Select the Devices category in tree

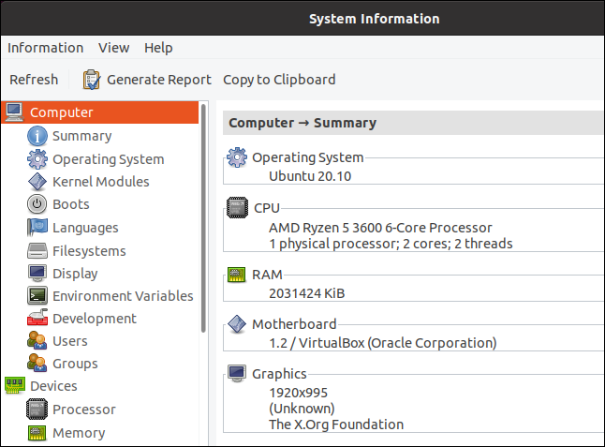pos(53,386)
